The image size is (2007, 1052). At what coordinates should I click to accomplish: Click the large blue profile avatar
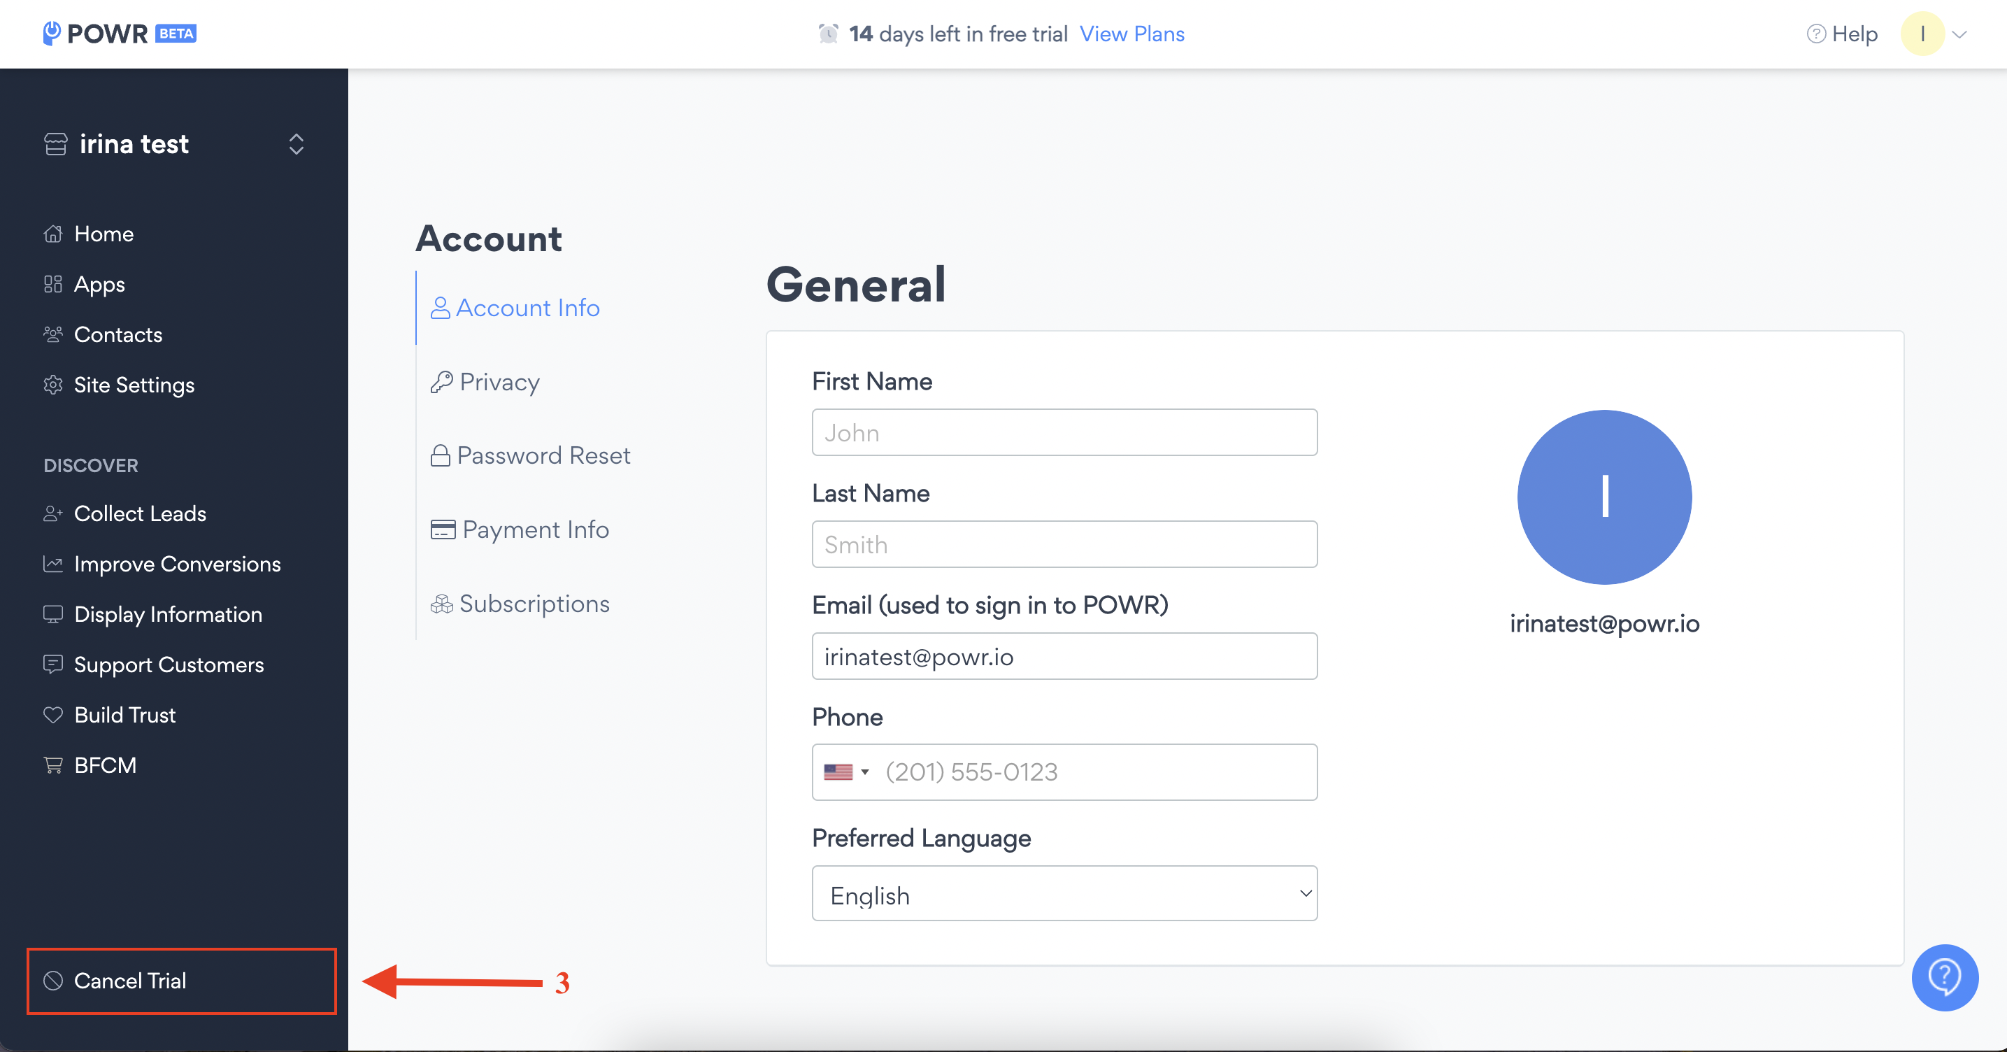(x=1604, y=497)
